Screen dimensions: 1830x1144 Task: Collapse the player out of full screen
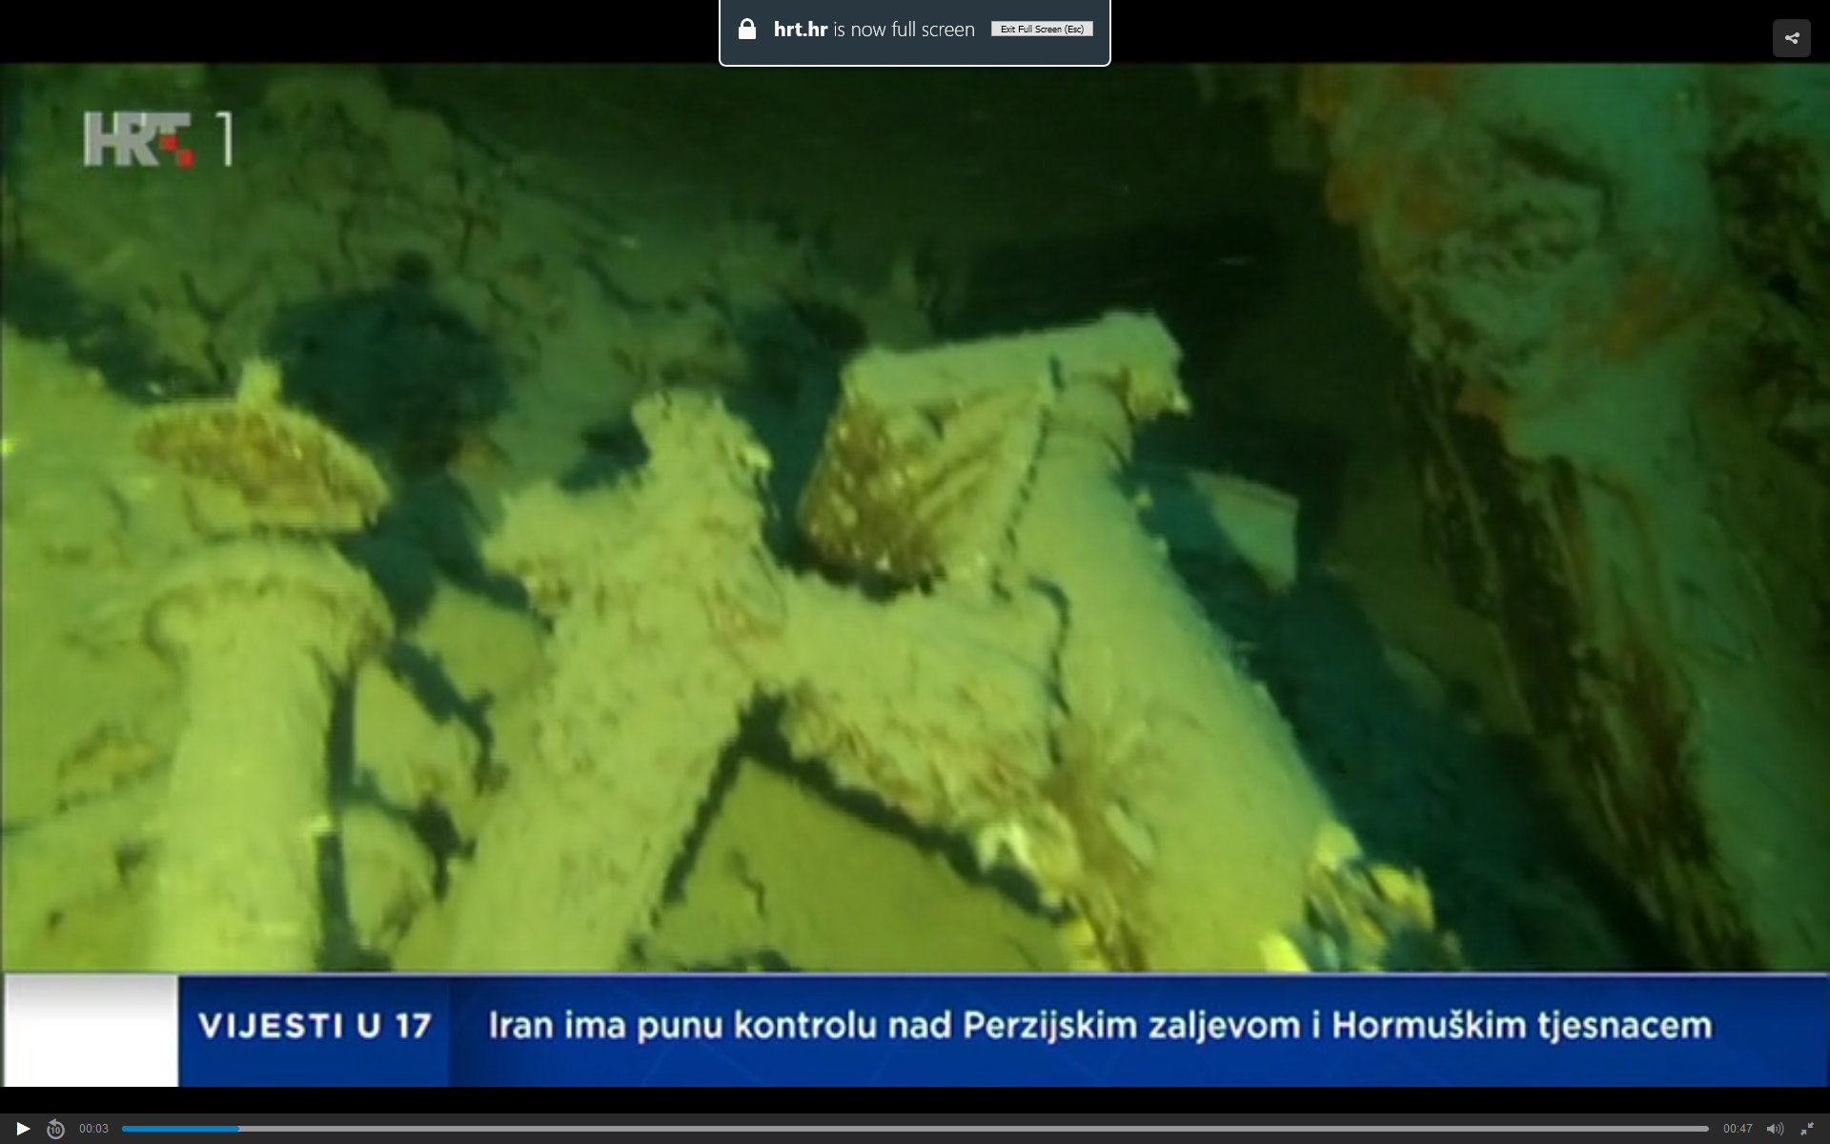coord(1806,1129)
